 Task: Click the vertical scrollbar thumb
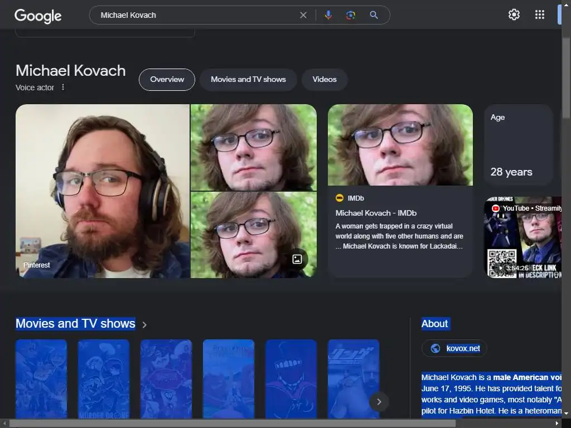(x=566, y=77)
